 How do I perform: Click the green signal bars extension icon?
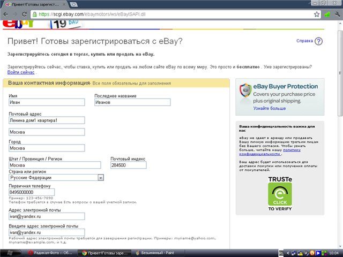(327, 14)
